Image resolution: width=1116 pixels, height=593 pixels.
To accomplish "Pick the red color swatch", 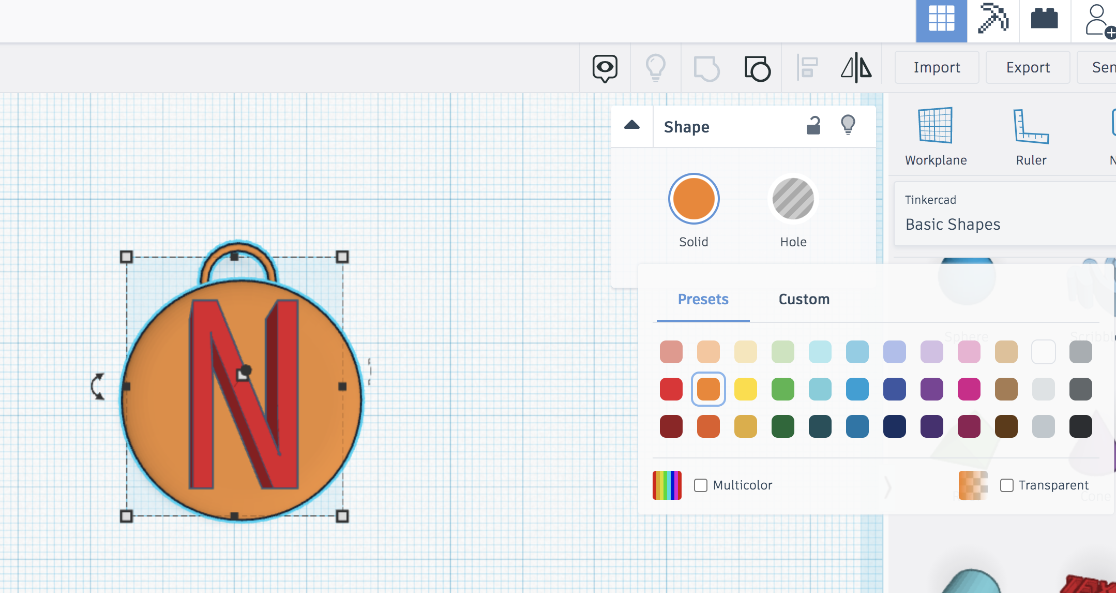I will (x=671, y=389).
